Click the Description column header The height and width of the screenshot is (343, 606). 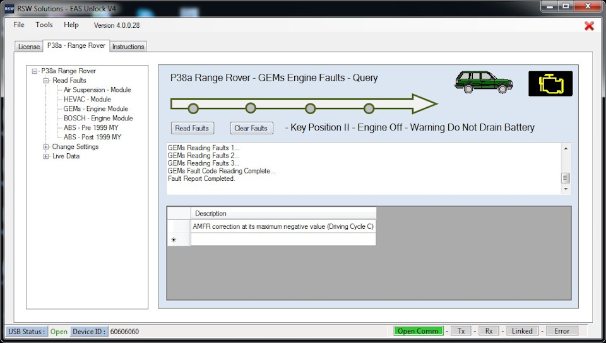pos(283,213)
